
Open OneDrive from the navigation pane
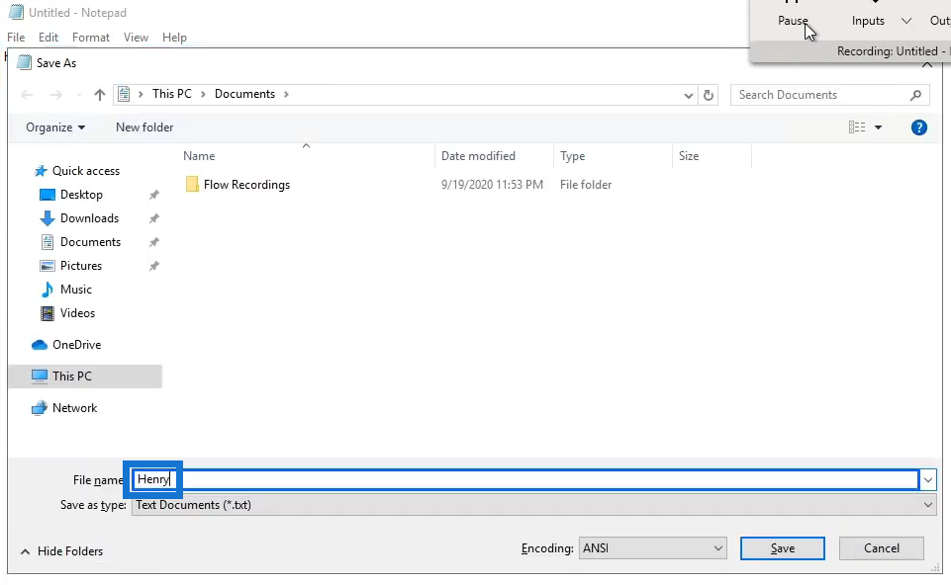(76, 345)
